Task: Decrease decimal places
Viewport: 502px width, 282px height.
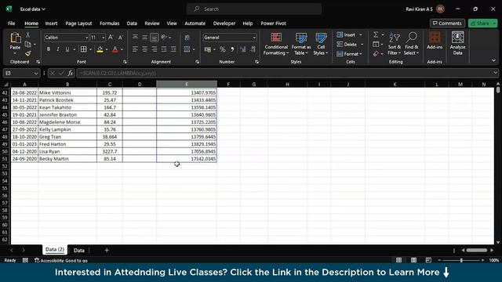Action: pos(253,49)
